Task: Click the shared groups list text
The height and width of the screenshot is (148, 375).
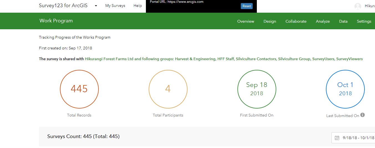Action: (x=224, y=59)
